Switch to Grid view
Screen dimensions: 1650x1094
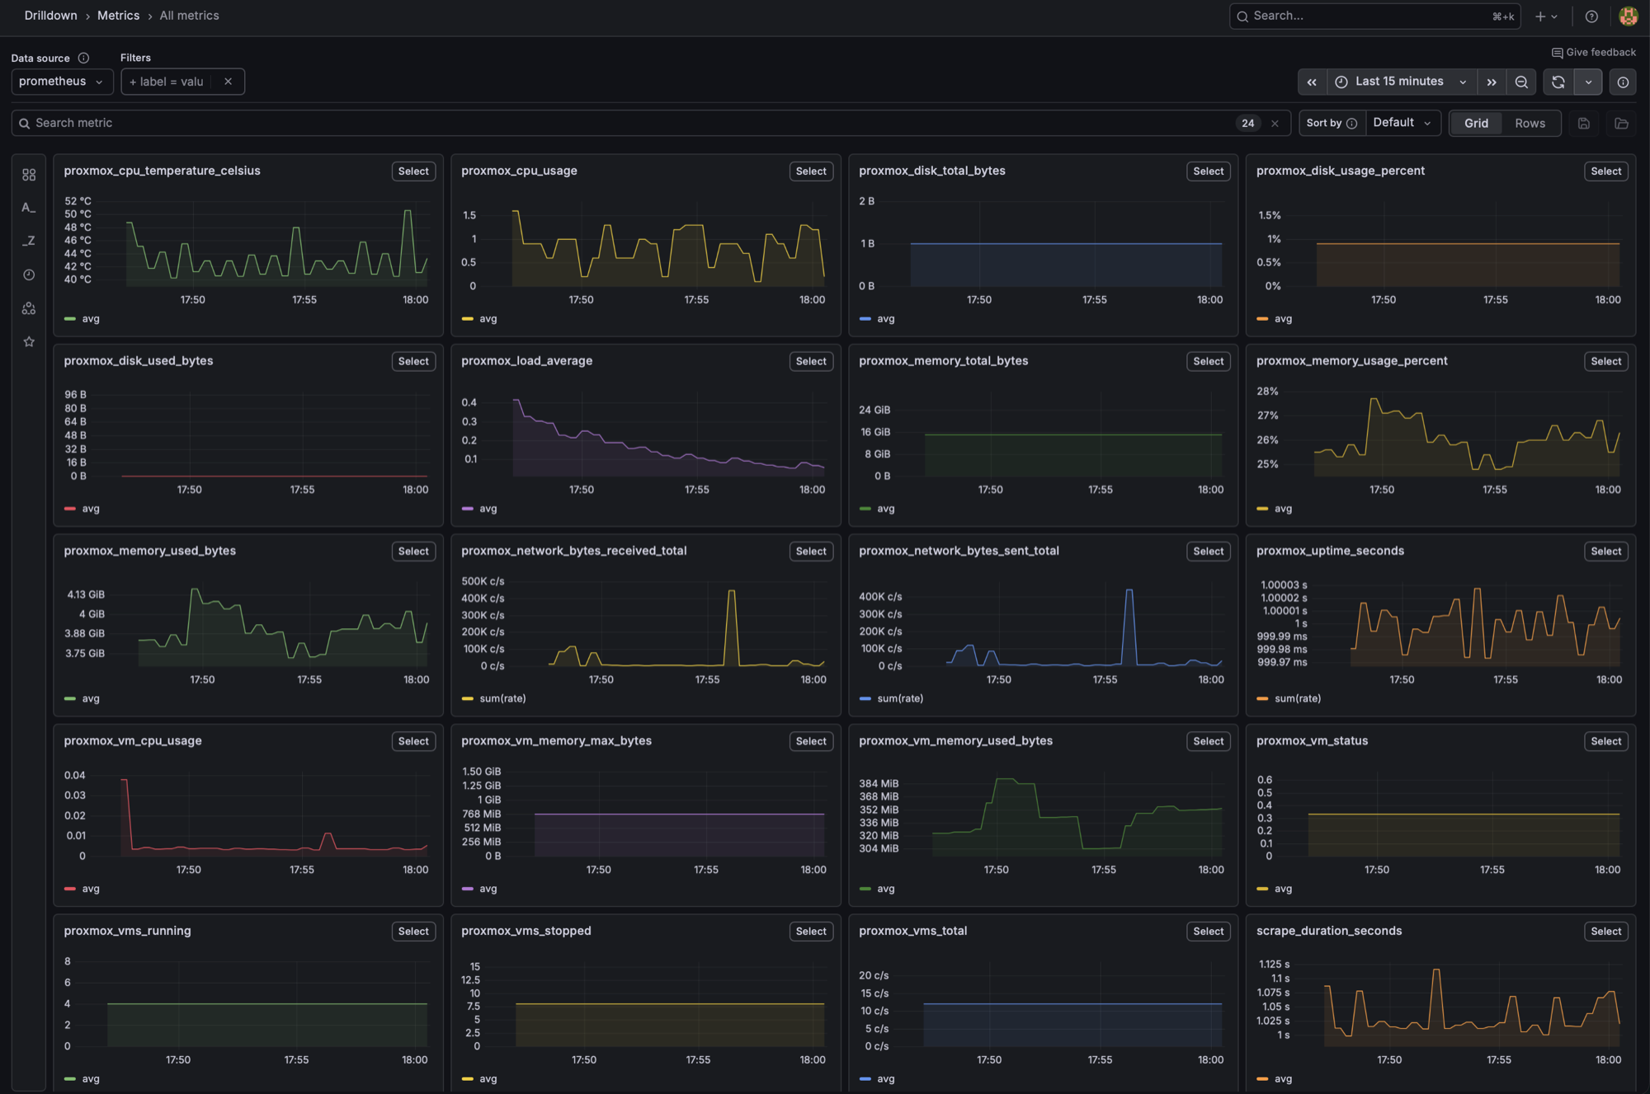point(1476,123)
